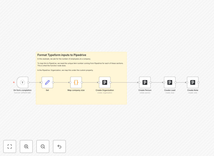Open the Create Note Pipedrive node
The height and width of the screenshot is (156, 214).
(x=193, y=82)
